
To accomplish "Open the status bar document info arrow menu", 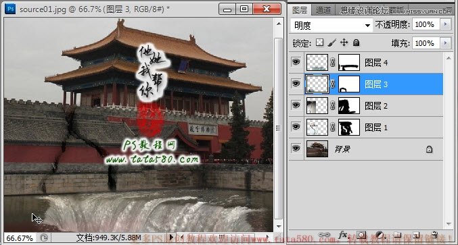I will 171,238.
